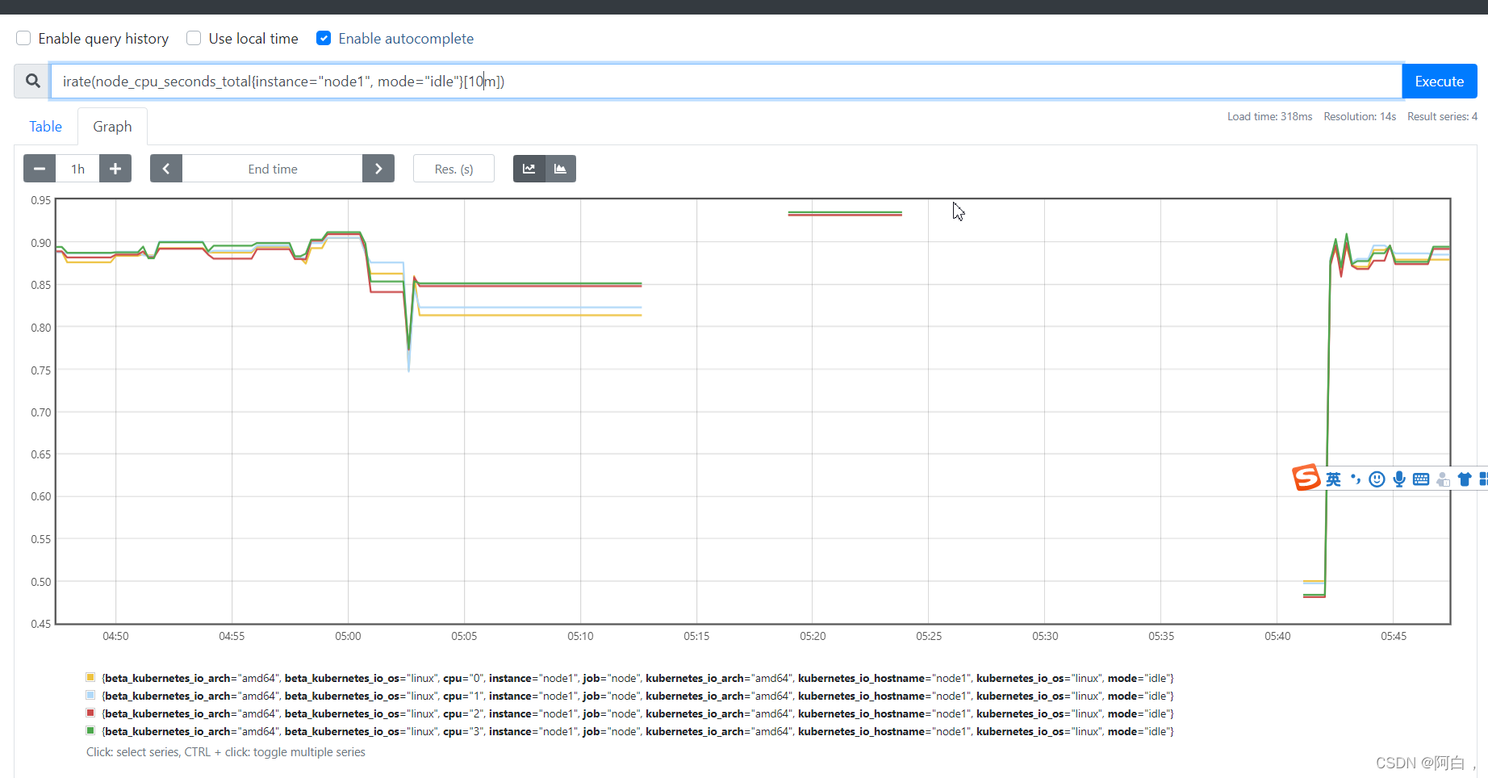Run the query with Execute button

(x=1440, y=82)
